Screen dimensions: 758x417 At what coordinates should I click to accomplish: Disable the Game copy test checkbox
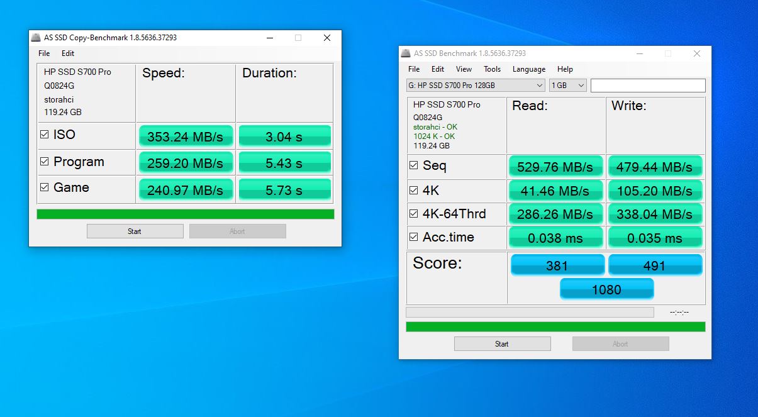click(45, 187)
